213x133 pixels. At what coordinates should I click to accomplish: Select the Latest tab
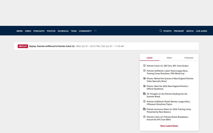click(x=149, y=58)
